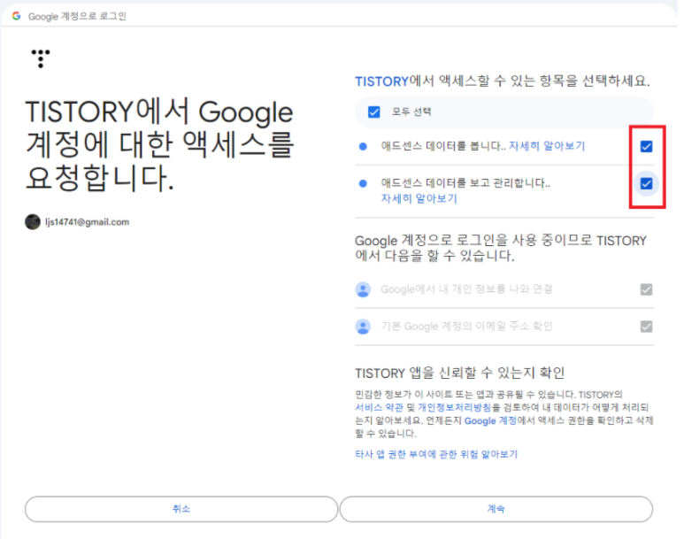Viewport: 684px width, 539px height.
Task: Click the 취소 button
Action: click(181, 509)
